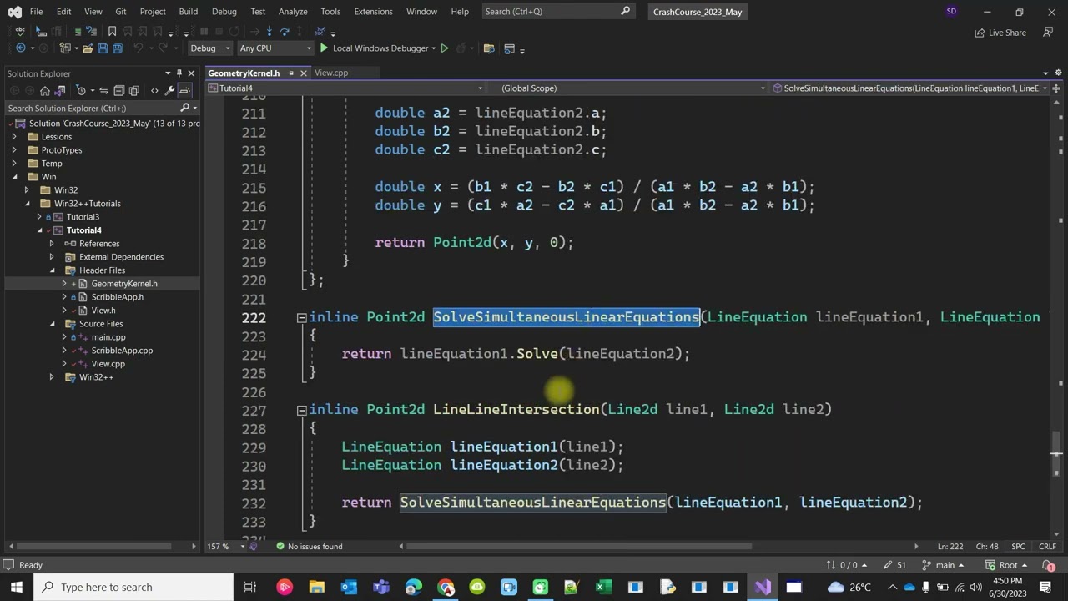Open the Debug configuration dropdown
Image resolution: width=1068 pixels, height=601 pixels.
point(209,48)
